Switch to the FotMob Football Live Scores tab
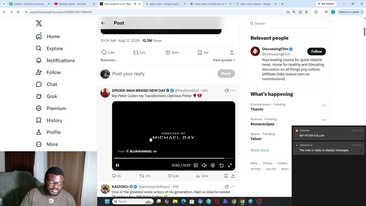366x206 pixels. 29,4
